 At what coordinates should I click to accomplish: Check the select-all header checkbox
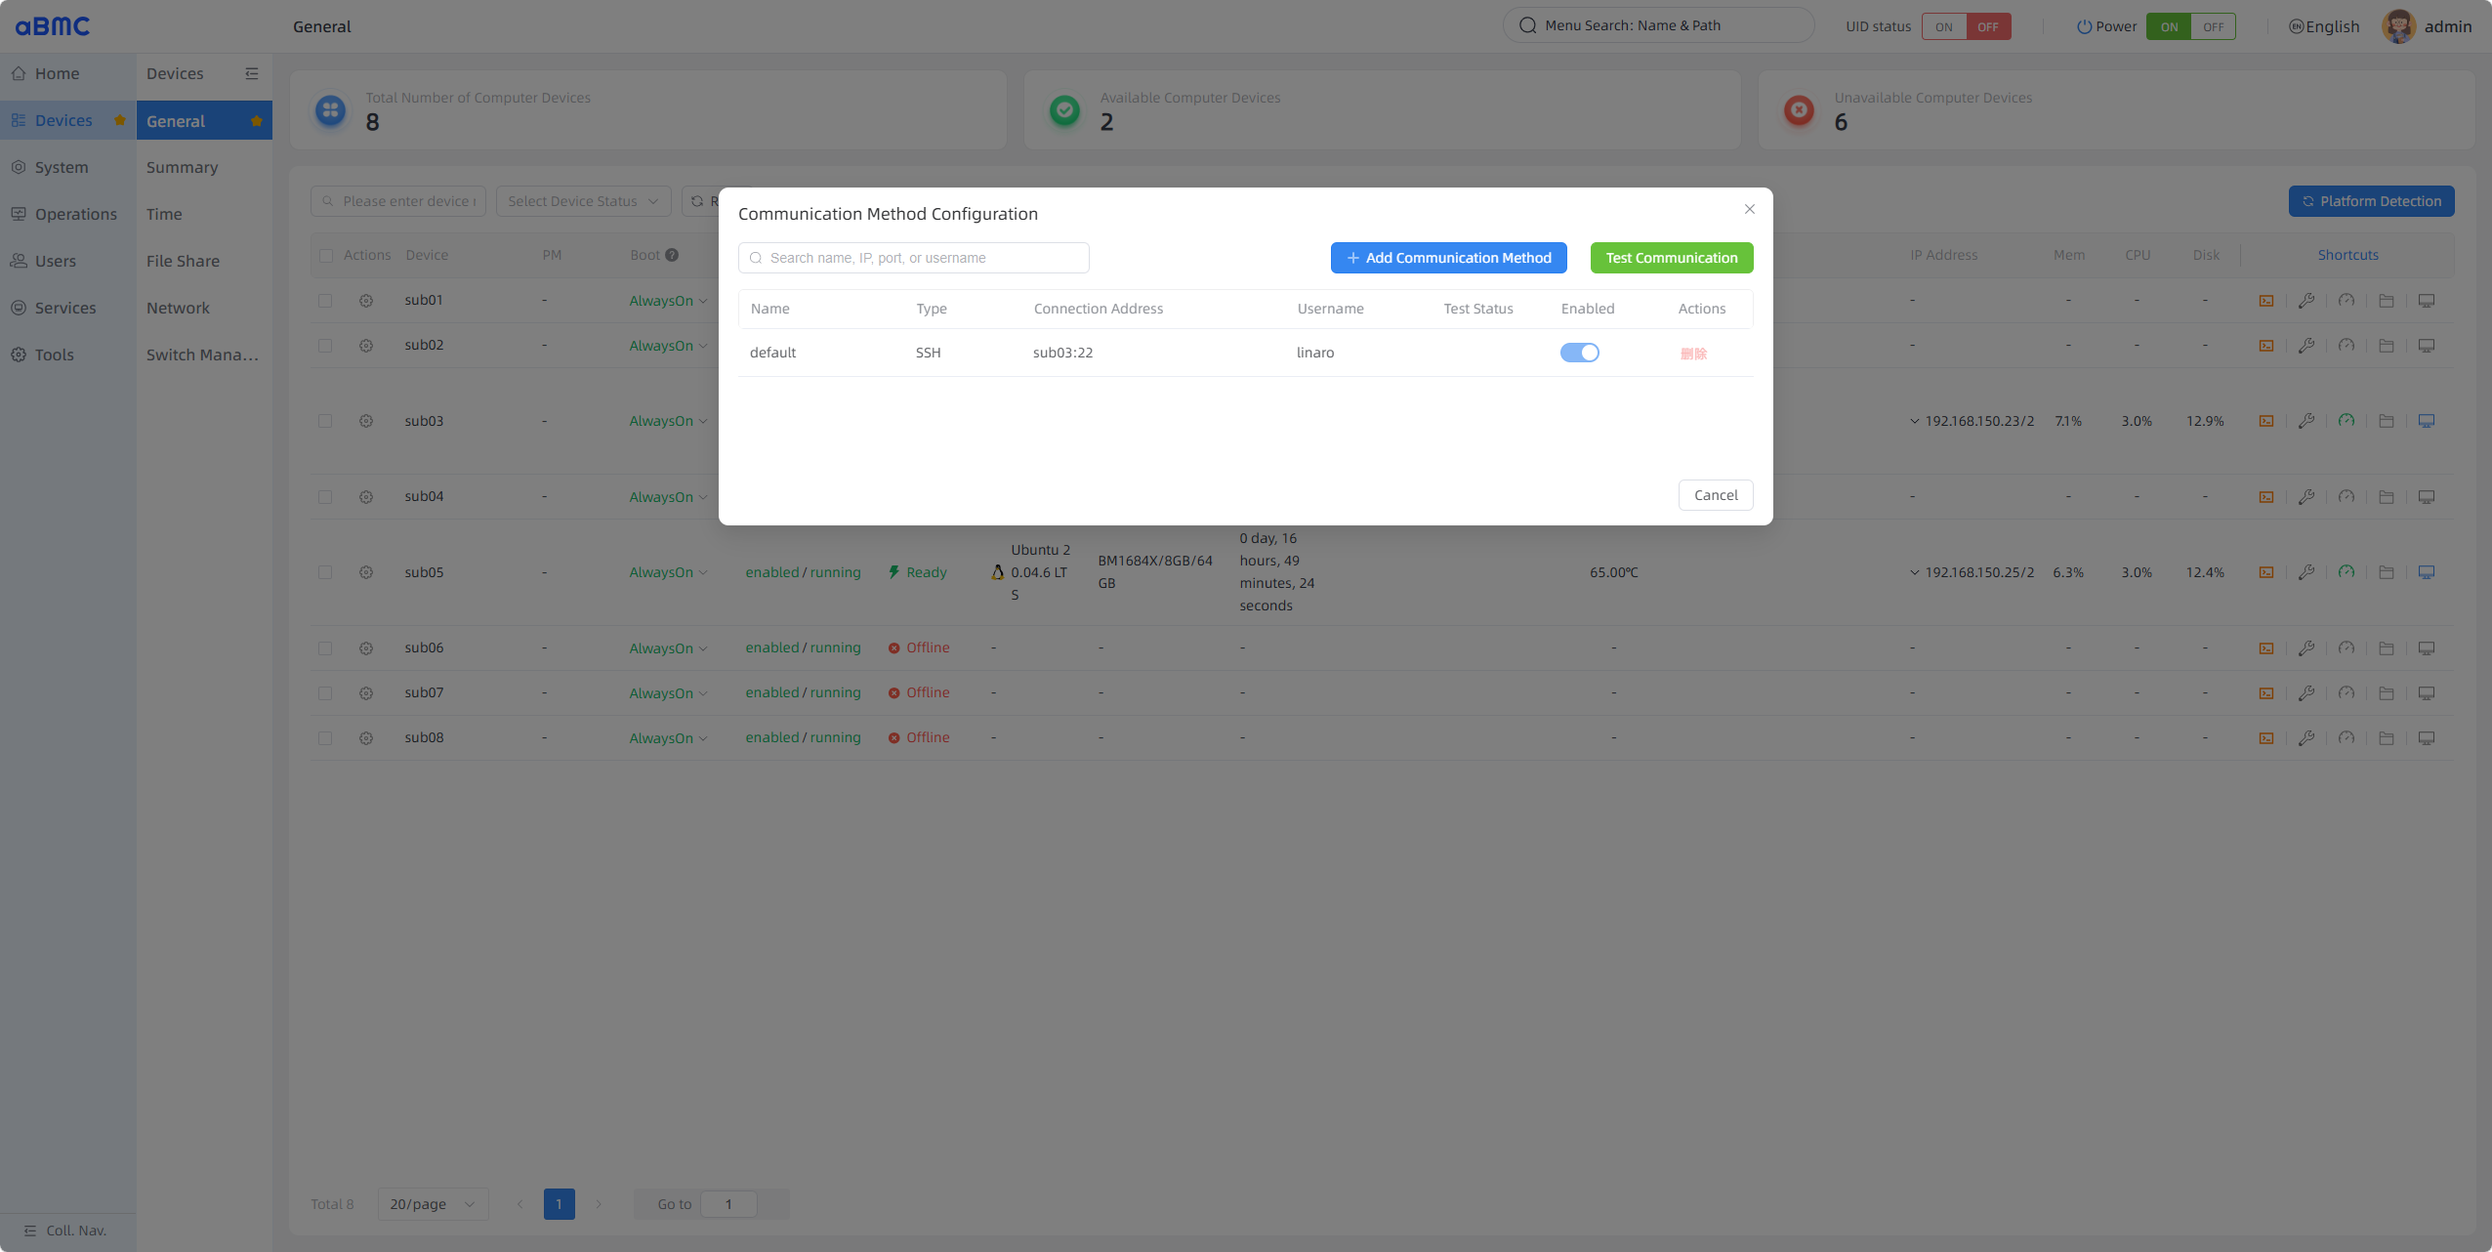coord(326,256)
